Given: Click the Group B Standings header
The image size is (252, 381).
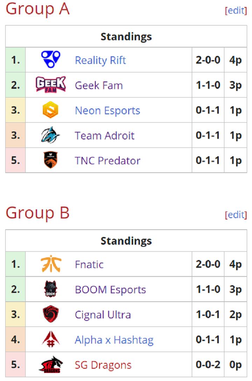Looking at the screenshot, I should 126,241.
